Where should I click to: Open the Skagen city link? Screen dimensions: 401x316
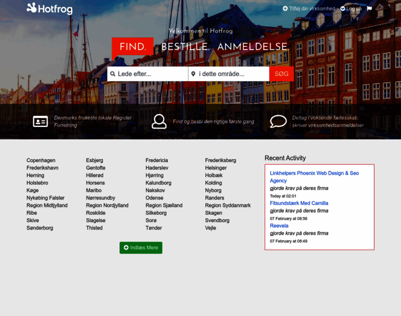tap(214, 213)
